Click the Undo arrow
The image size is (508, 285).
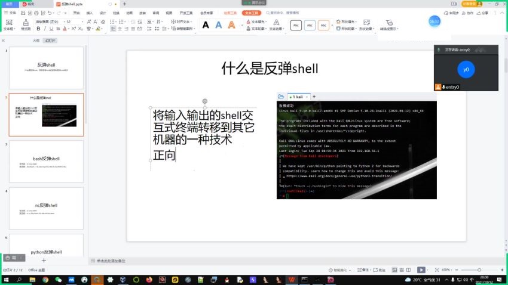coord(50,13)
